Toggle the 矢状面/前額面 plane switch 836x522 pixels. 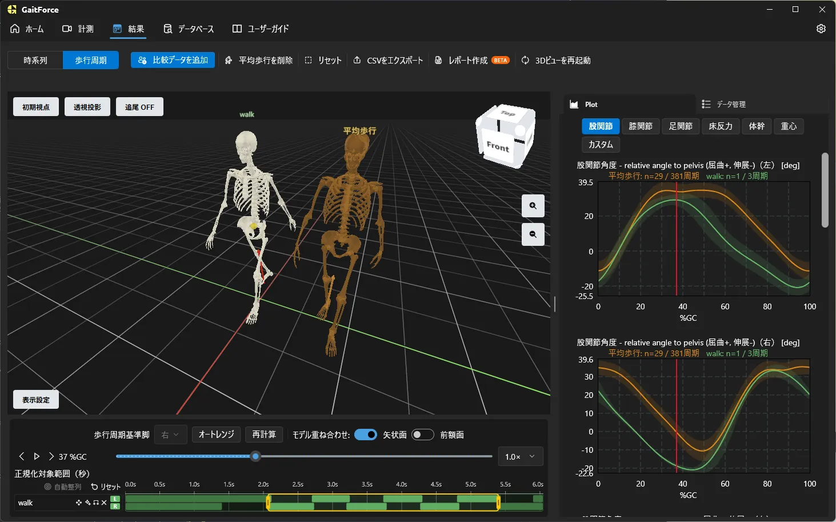423,435
